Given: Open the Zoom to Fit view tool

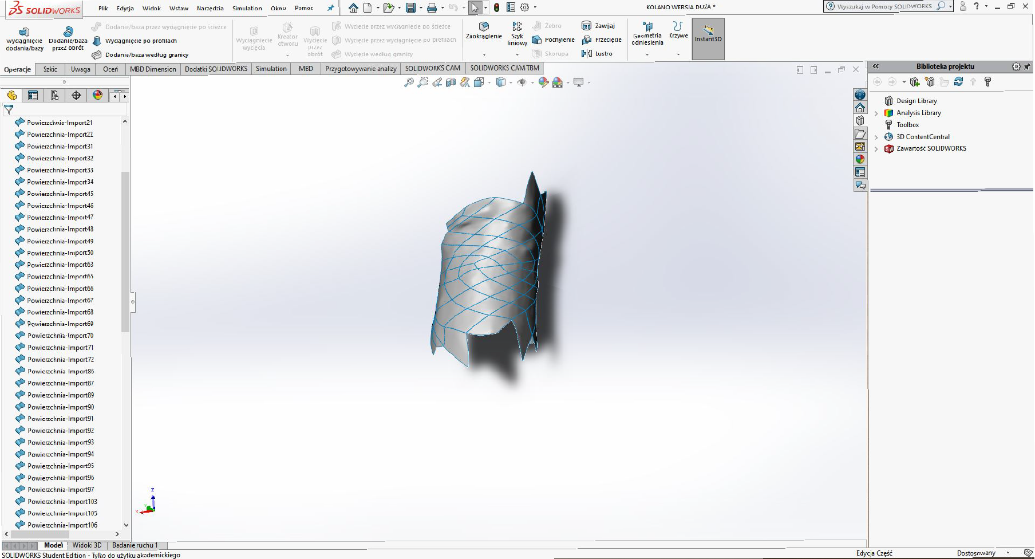Looking at the screenshot, I should point(409,82).
